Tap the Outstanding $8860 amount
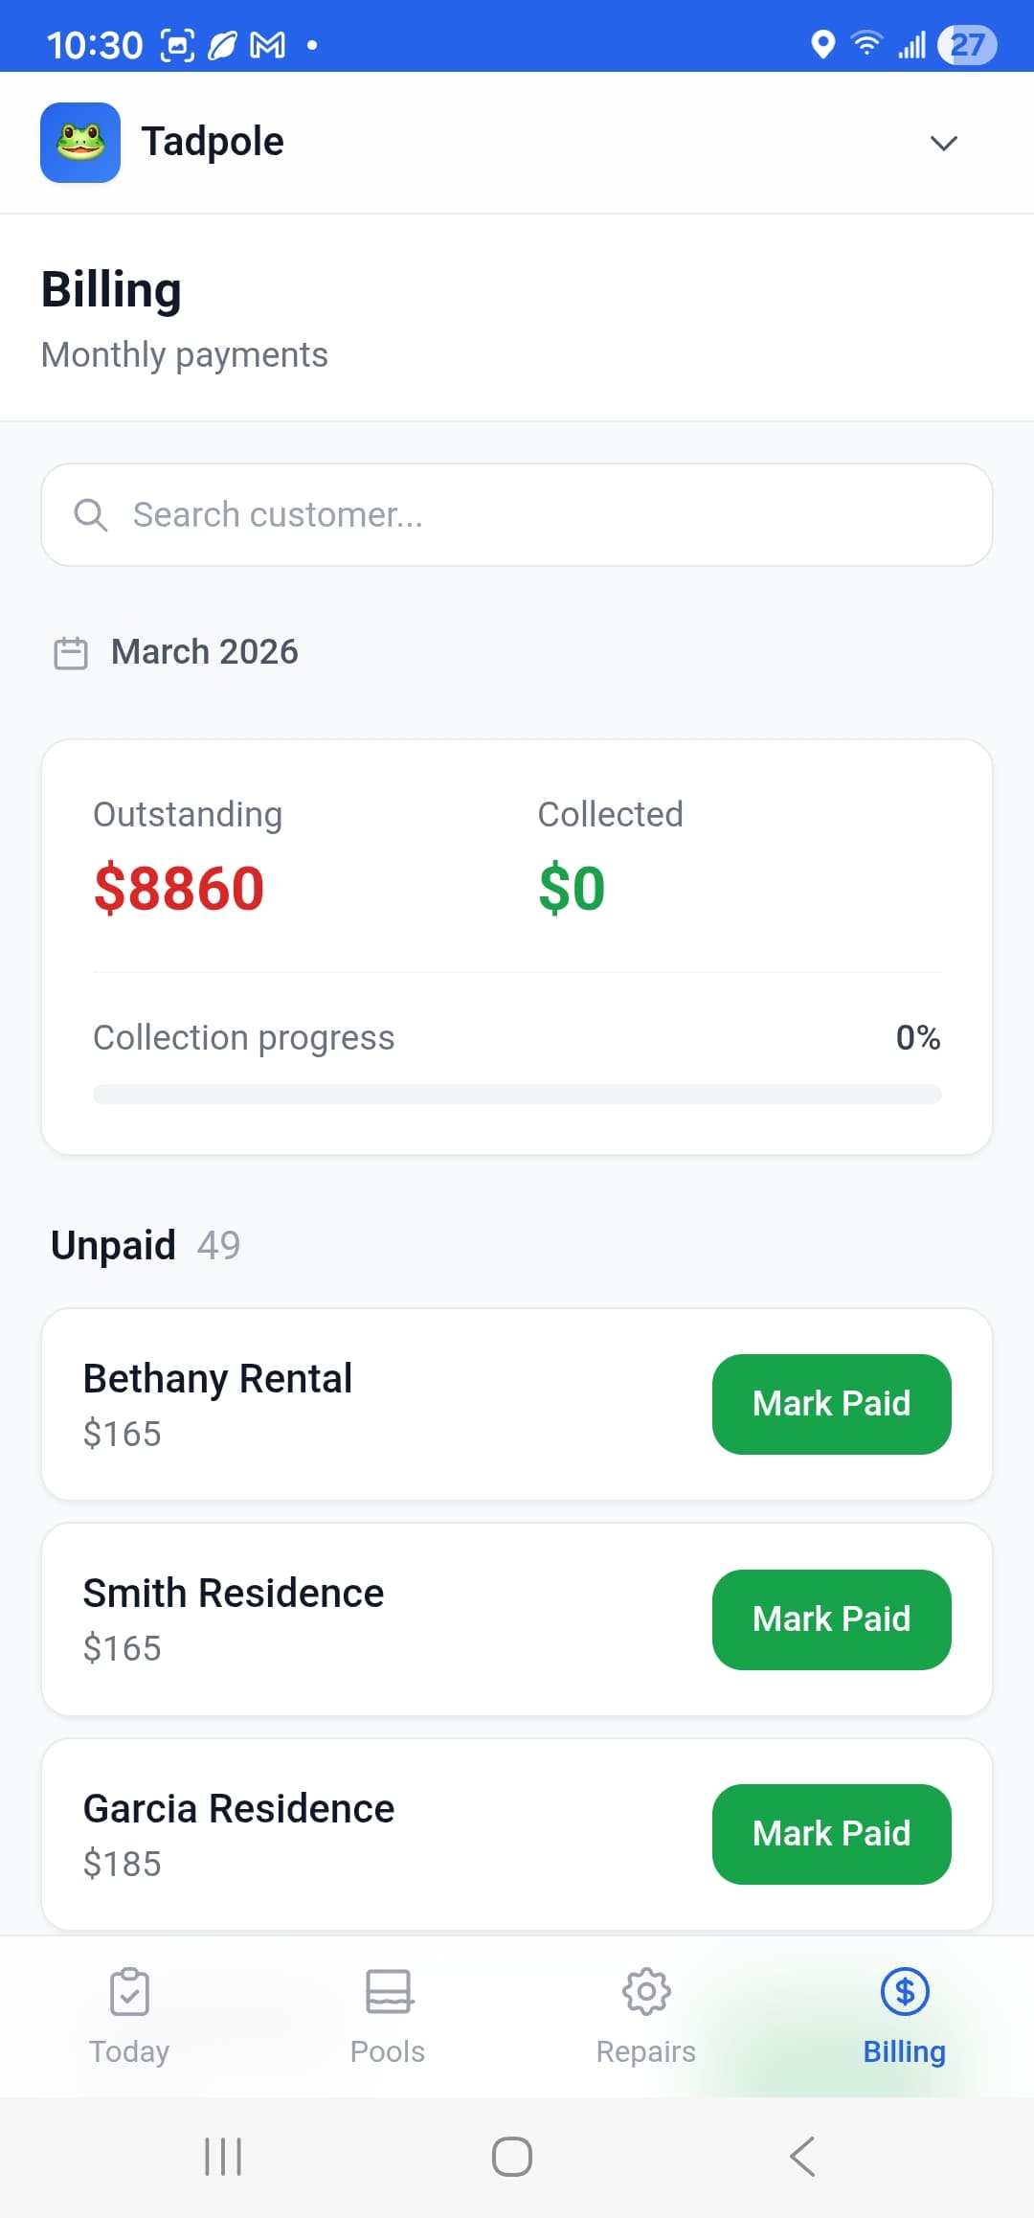Image resolution: width=1034 pixels, height=2218 pixels. pos(179,888)
